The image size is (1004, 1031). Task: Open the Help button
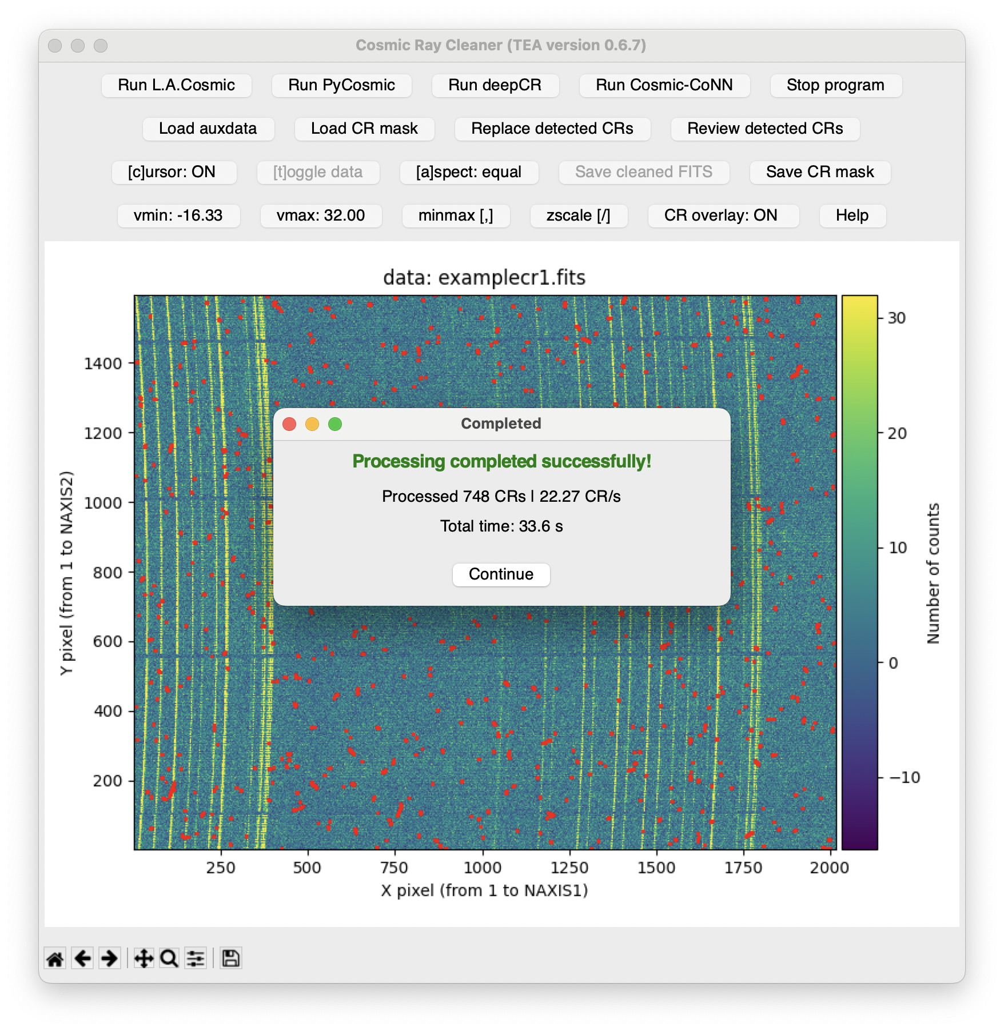(852, 215)
